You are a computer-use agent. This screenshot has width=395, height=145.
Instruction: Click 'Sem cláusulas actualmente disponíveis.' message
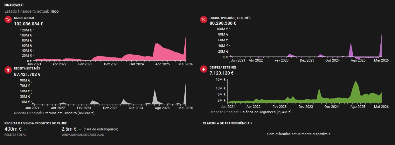coord(299,134)
